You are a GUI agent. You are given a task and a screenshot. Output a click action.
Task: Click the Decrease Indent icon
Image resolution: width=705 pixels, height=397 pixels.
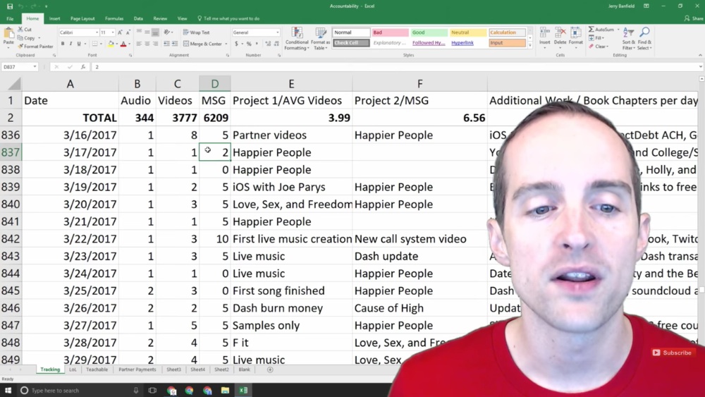pos(166,44)
